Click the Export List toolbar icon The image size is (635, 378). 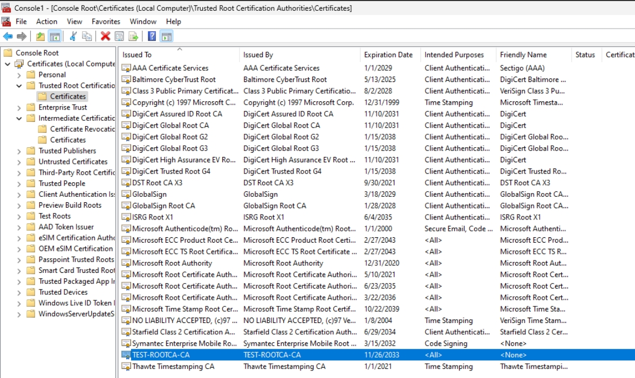[133, 37]
